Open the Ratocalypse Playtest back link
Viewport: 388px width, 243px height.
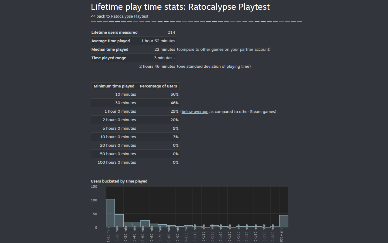pyautogui.click(x=130, y=16)
